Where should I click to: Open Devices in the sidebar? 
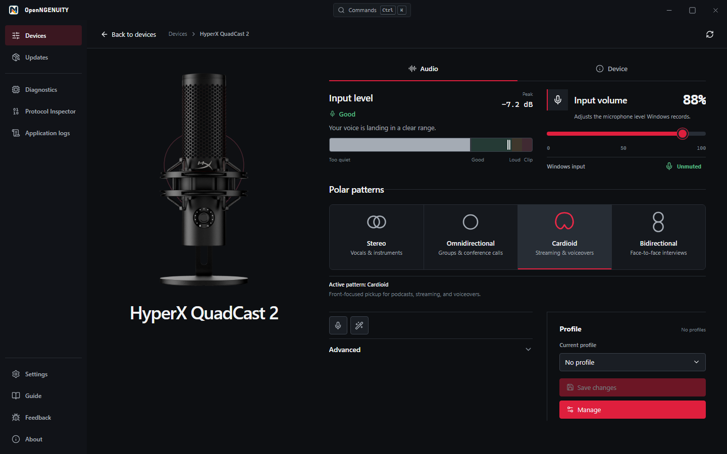click(43, 35)
